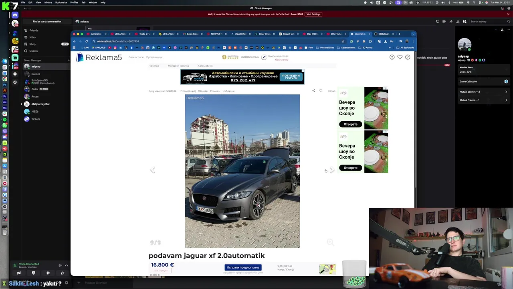Disconnect Discord voice call icon
This screenshot has width=513, height=289.
67,265
